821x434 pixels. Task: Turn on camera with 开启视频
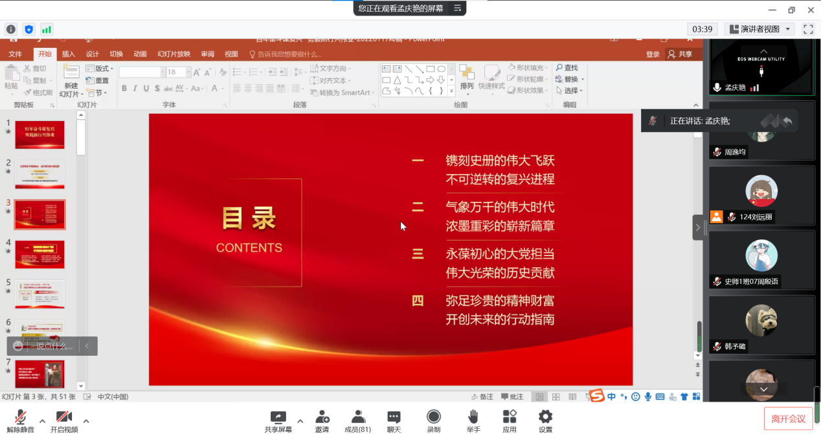(64, 421)
